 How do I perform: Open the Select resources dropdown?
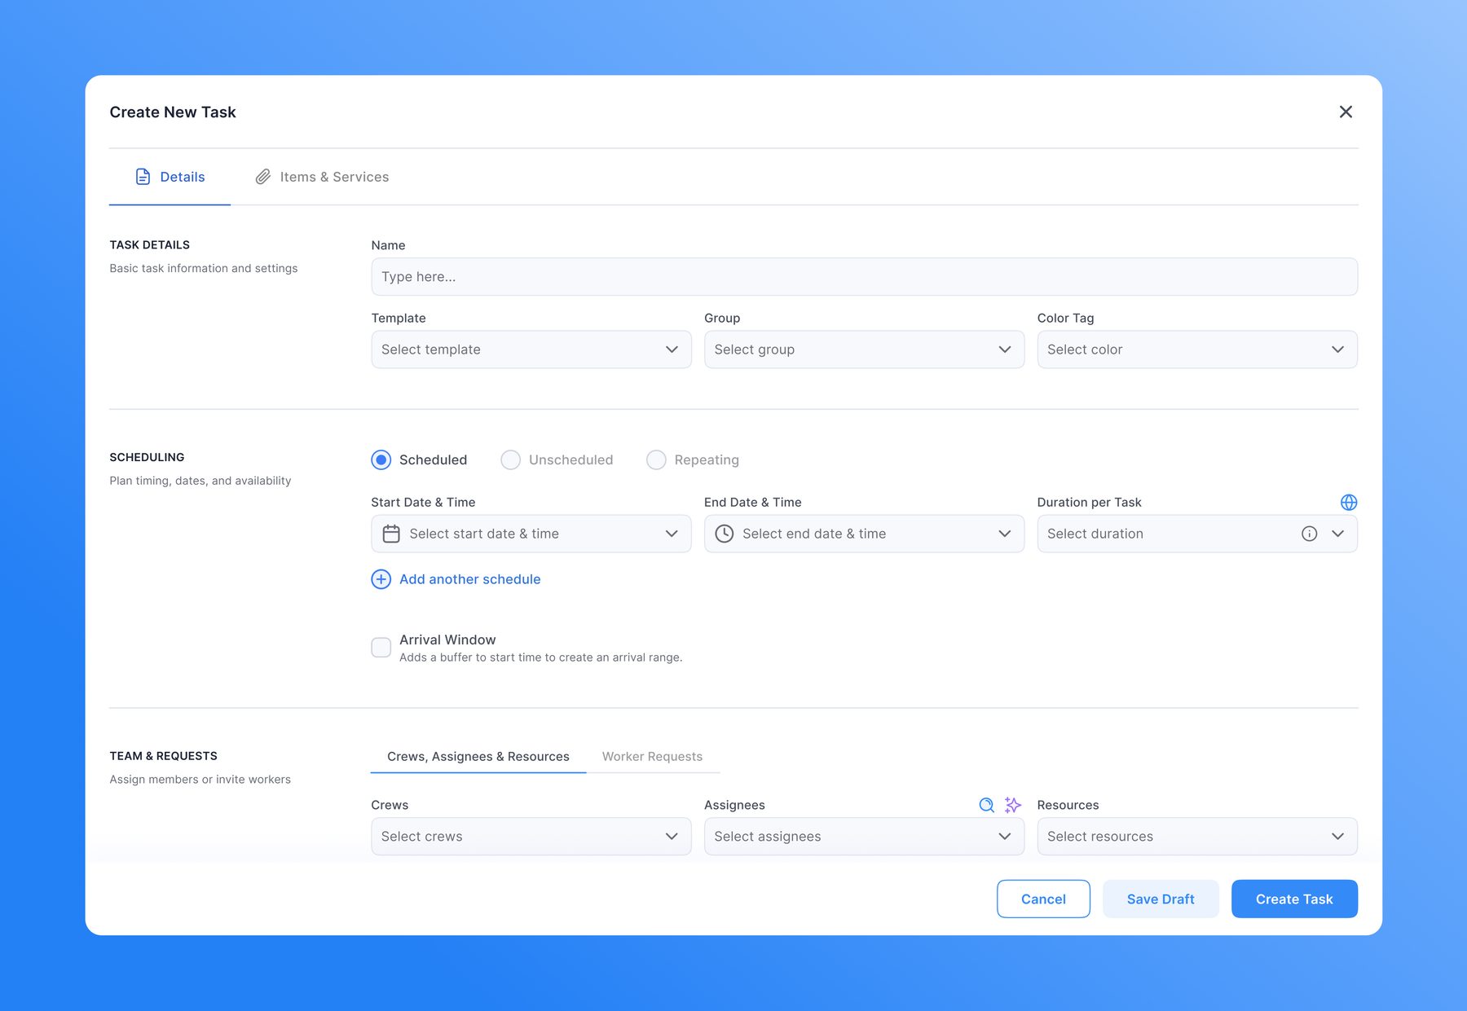(1197, 837)
